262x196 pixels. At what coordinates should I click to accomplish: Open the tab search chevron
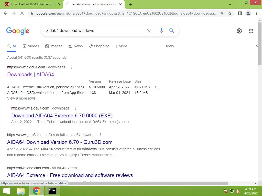[x=230, y=4]
